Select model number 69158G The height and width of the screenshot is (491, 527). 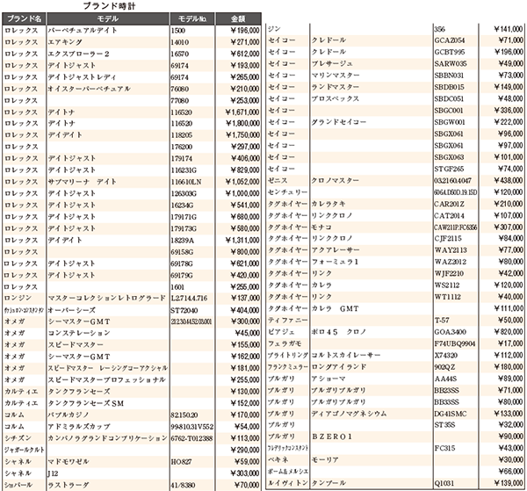coord(182,252)
